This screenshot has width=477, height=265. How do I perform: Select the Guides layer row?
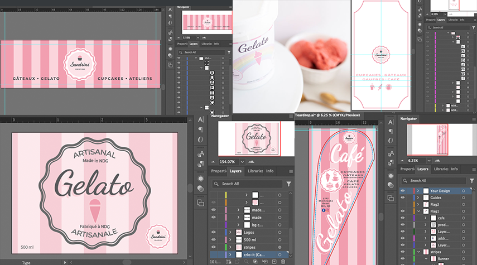[x=436, y=197]
